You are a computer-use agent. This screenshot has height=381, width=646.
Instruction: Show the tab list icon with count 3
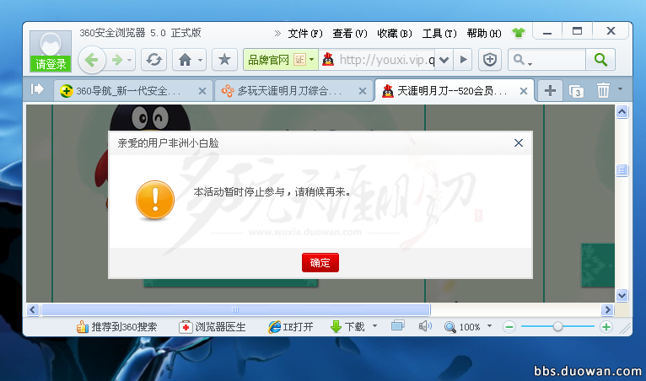point(576,91)
